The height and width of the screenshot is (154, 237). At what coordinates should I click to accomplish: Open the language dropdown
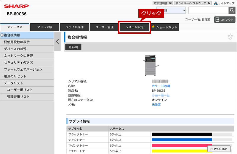171,10
